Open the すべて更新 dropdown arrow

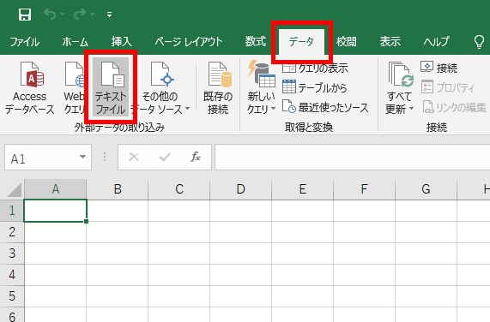tap(412, 109)
